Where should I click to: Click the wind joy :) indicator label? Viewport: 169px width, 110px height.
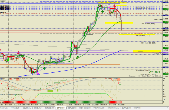pos(11,94)
